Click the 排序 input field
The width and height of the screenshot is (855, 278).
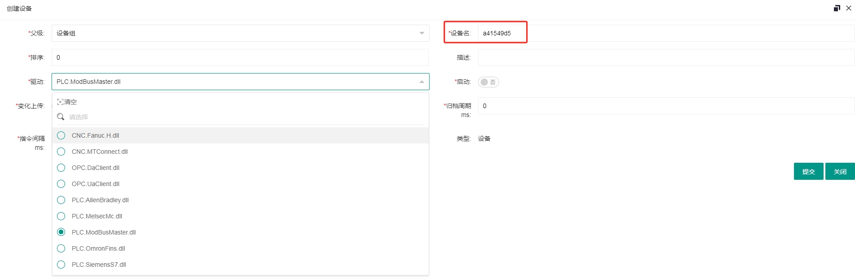[x=240, y=57]
